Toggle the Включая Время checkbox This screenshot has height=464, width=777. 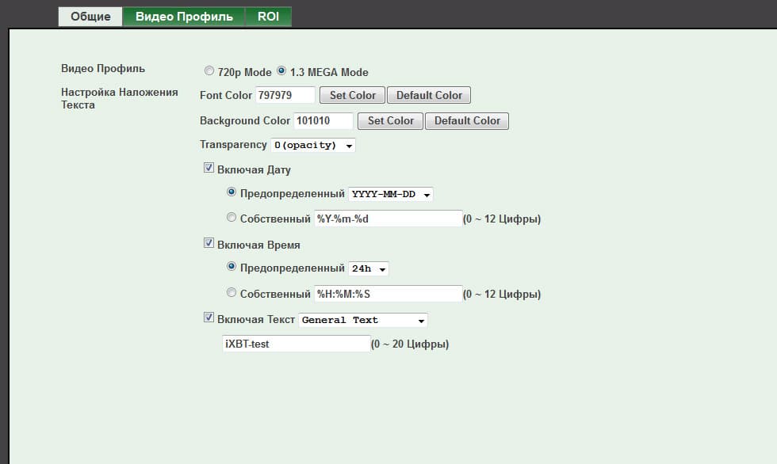[209, 243]
